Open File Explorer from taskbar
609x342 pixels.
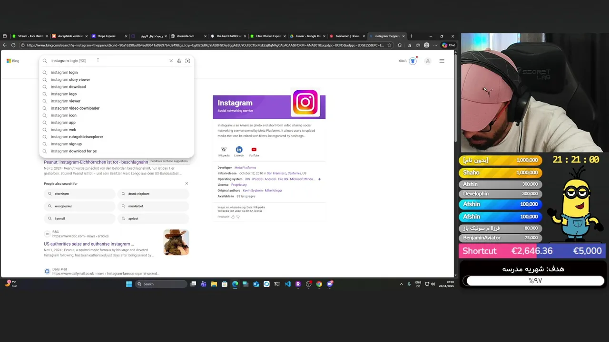click(x=214, y=284)
